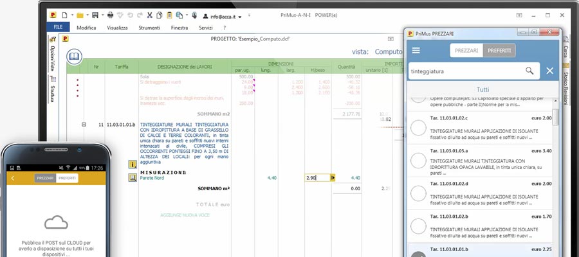The height and width of the screenshot is (257, 579).
Task: Open the Strumenti menu
Action: coord(149,28)
